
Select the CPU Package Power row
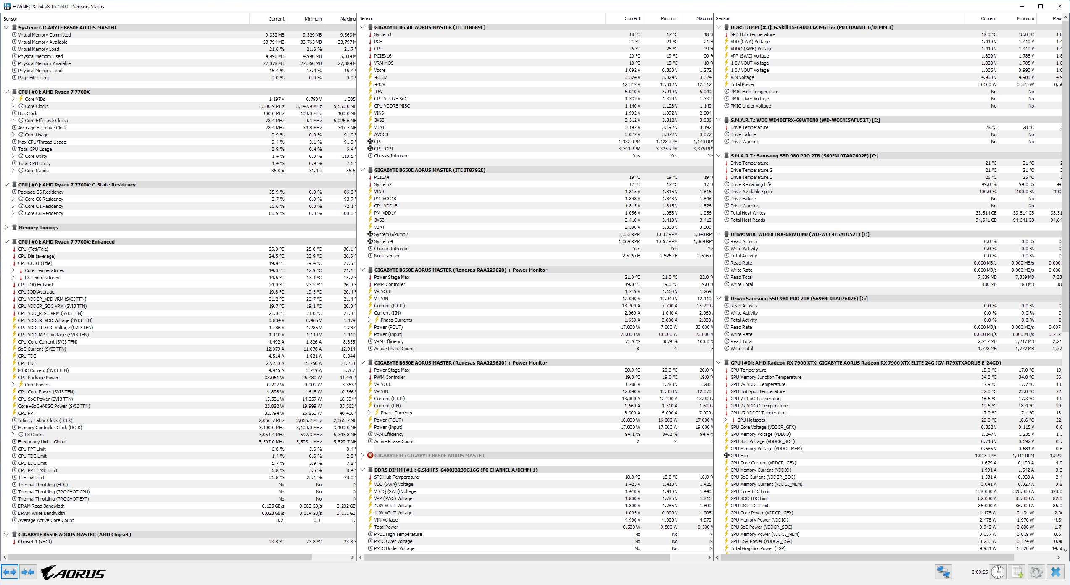(38, 378)
